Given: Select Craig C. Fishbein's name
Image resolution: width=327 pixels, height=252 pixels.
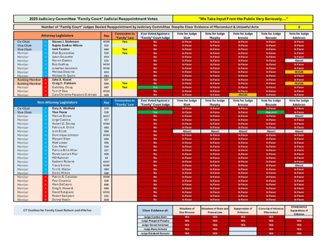Looking at the screenshot, I should point(64,83).
